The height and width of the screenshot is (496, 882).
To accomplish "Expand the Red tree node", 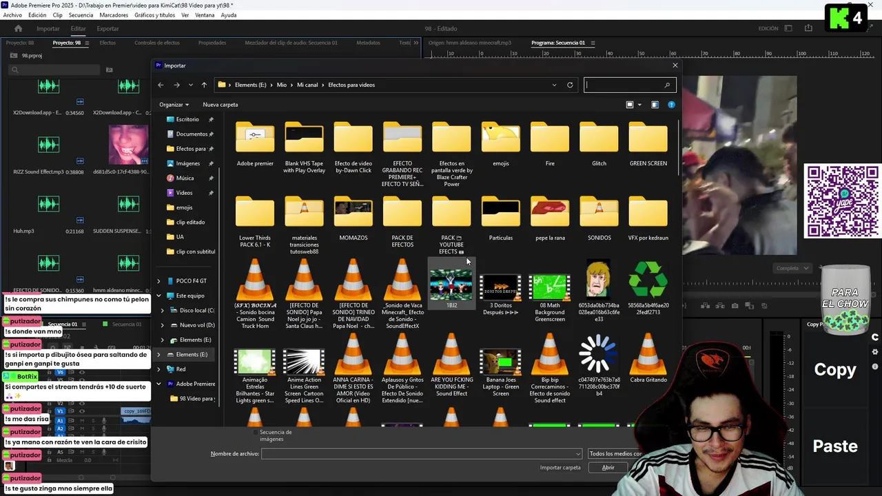I will point(159,369).
